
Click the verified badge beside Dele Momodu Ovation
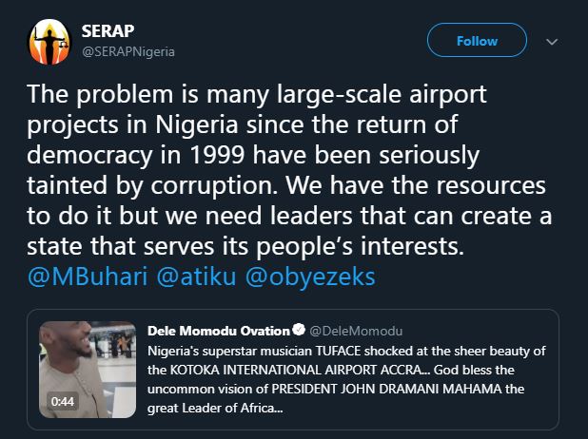[x=298, y=331]
